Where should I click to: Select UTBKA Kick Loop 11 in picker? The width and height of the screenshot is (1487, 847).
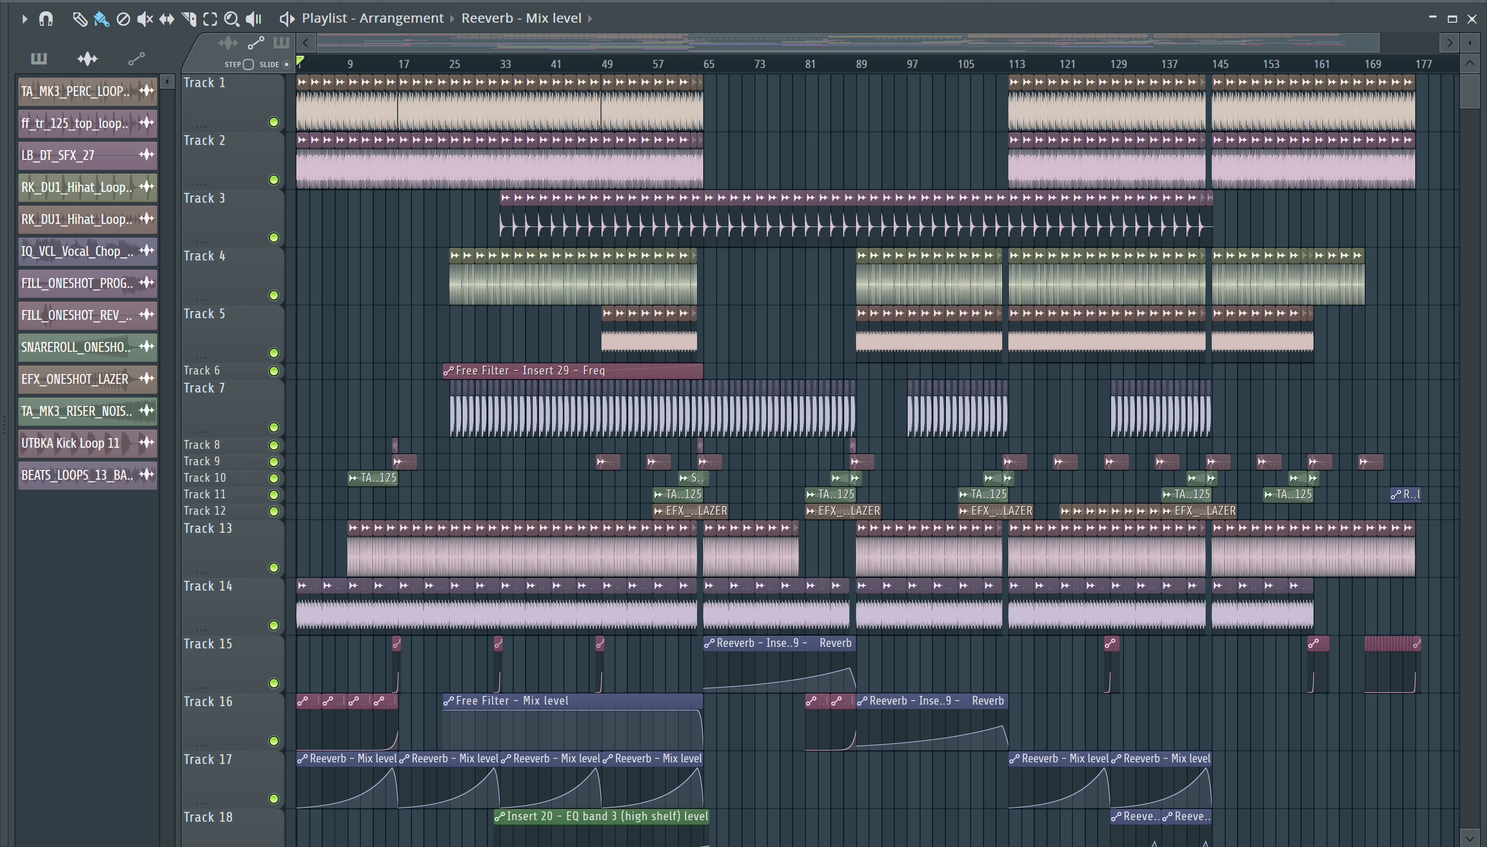point(87,443)
